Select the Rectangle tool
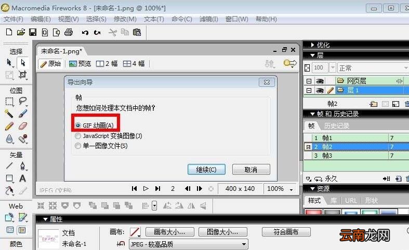This screenshot has width=409, height=250. click(9, 178)
